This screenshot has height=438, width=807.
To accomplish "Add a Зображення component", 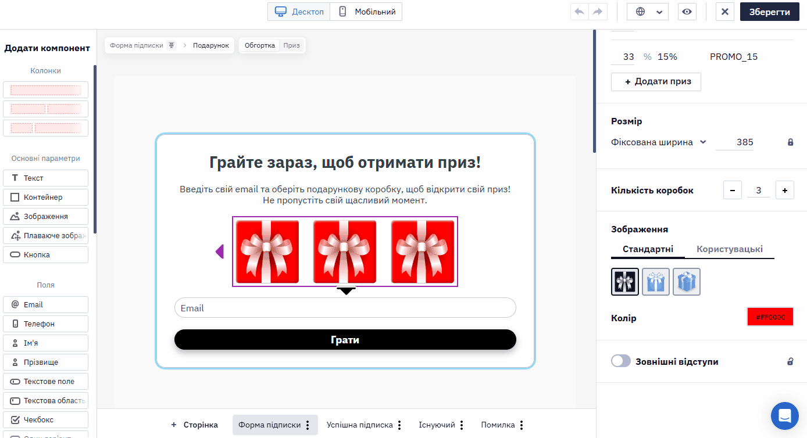I will tap(46, 216).
